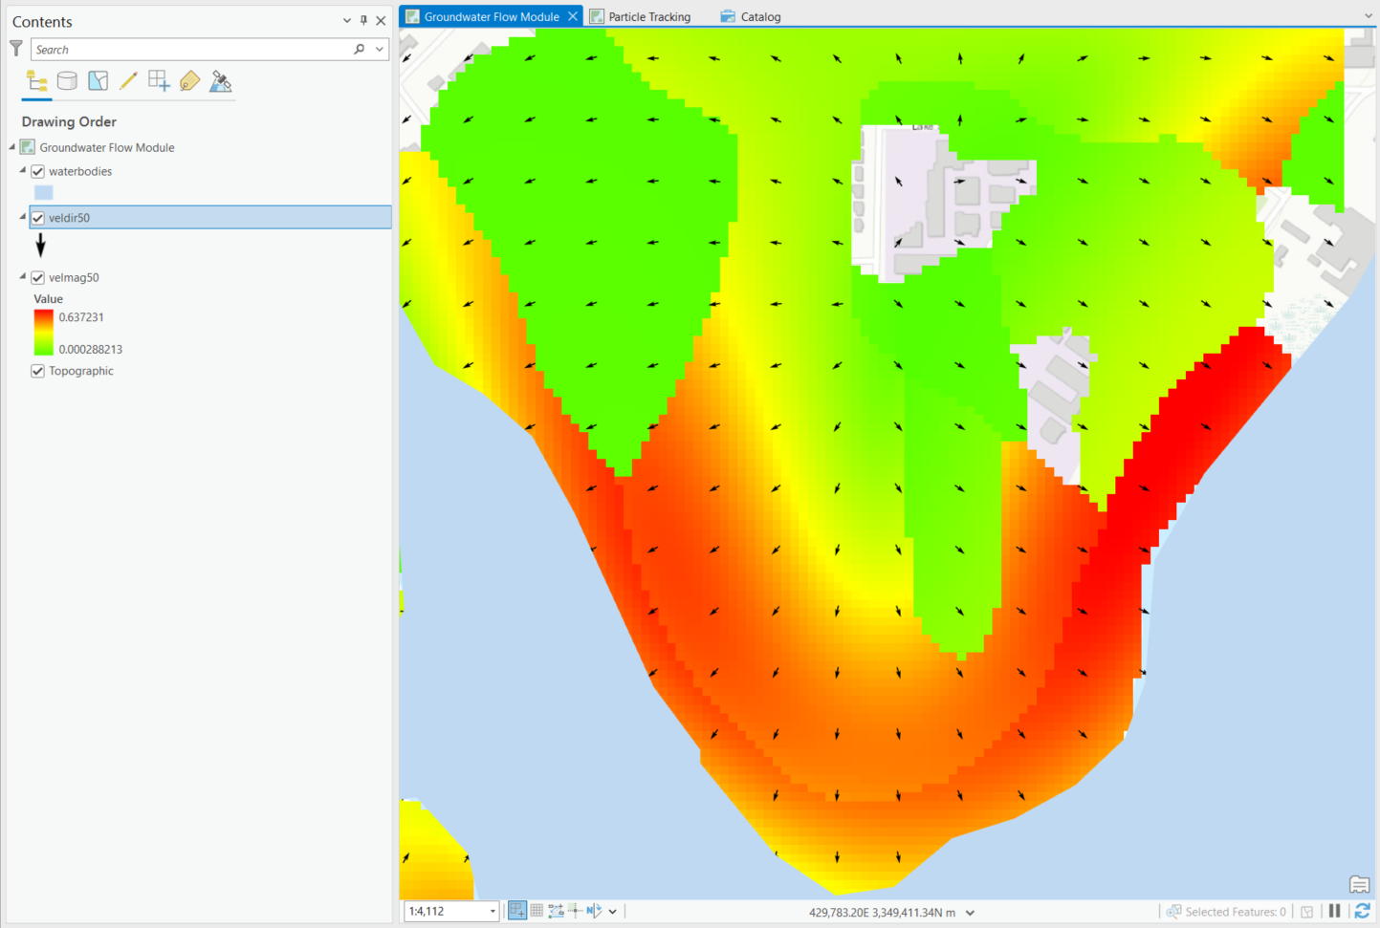This screenshot has height=928, width=1380.
Task: Open the map scale dropdown
Action: pyautogui.click(x=493, y=912)
